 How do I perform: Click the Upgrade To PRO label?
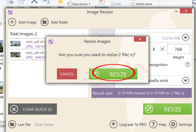coord(133,125)
